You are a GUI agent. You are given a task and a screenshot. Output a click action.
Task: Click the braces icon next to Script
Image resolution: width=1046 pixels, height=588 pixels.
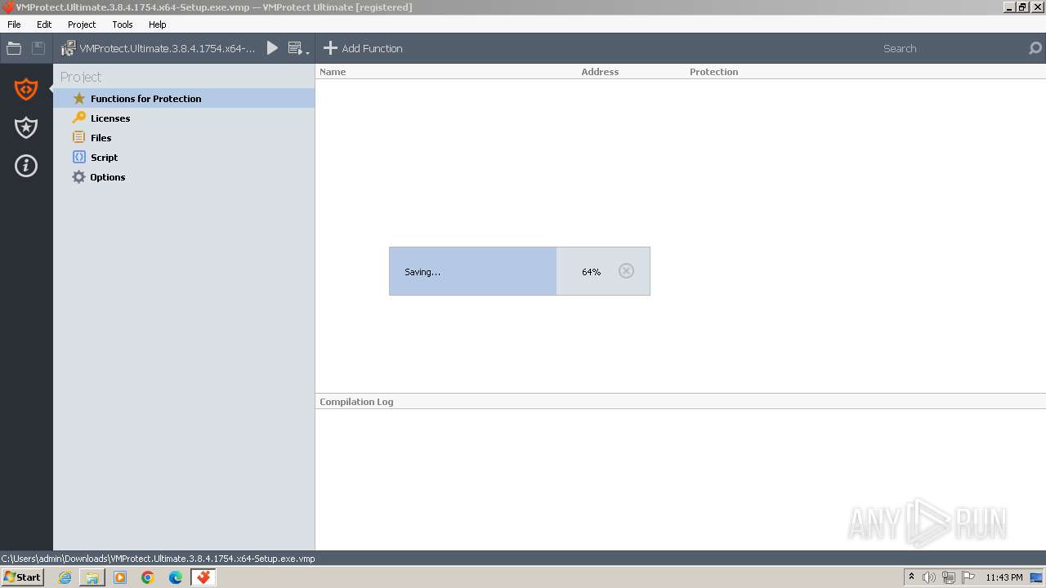click(79, 157)
